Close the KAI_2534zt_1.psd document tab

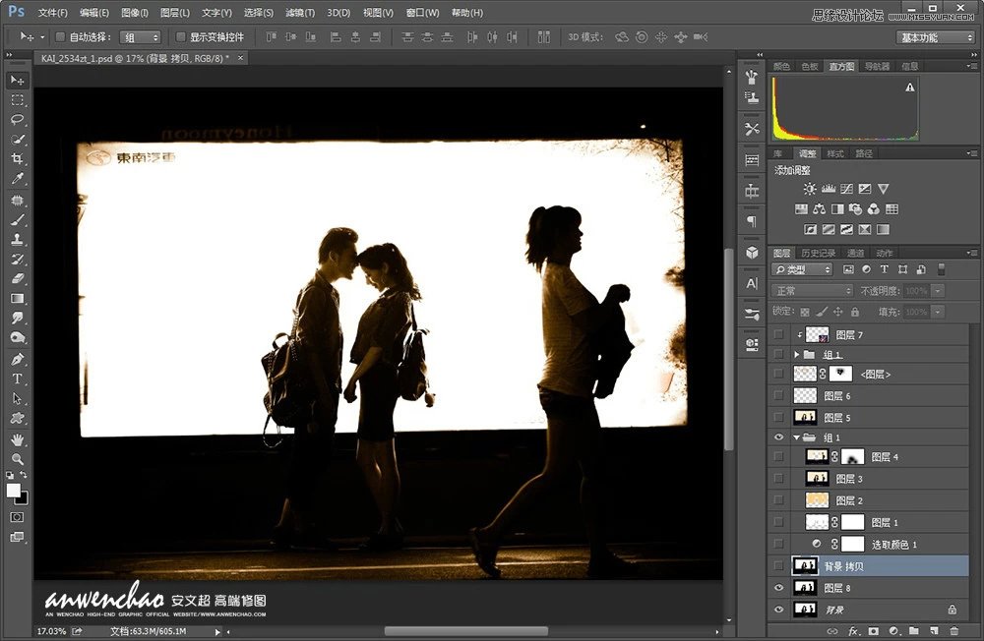coord(240,58)
